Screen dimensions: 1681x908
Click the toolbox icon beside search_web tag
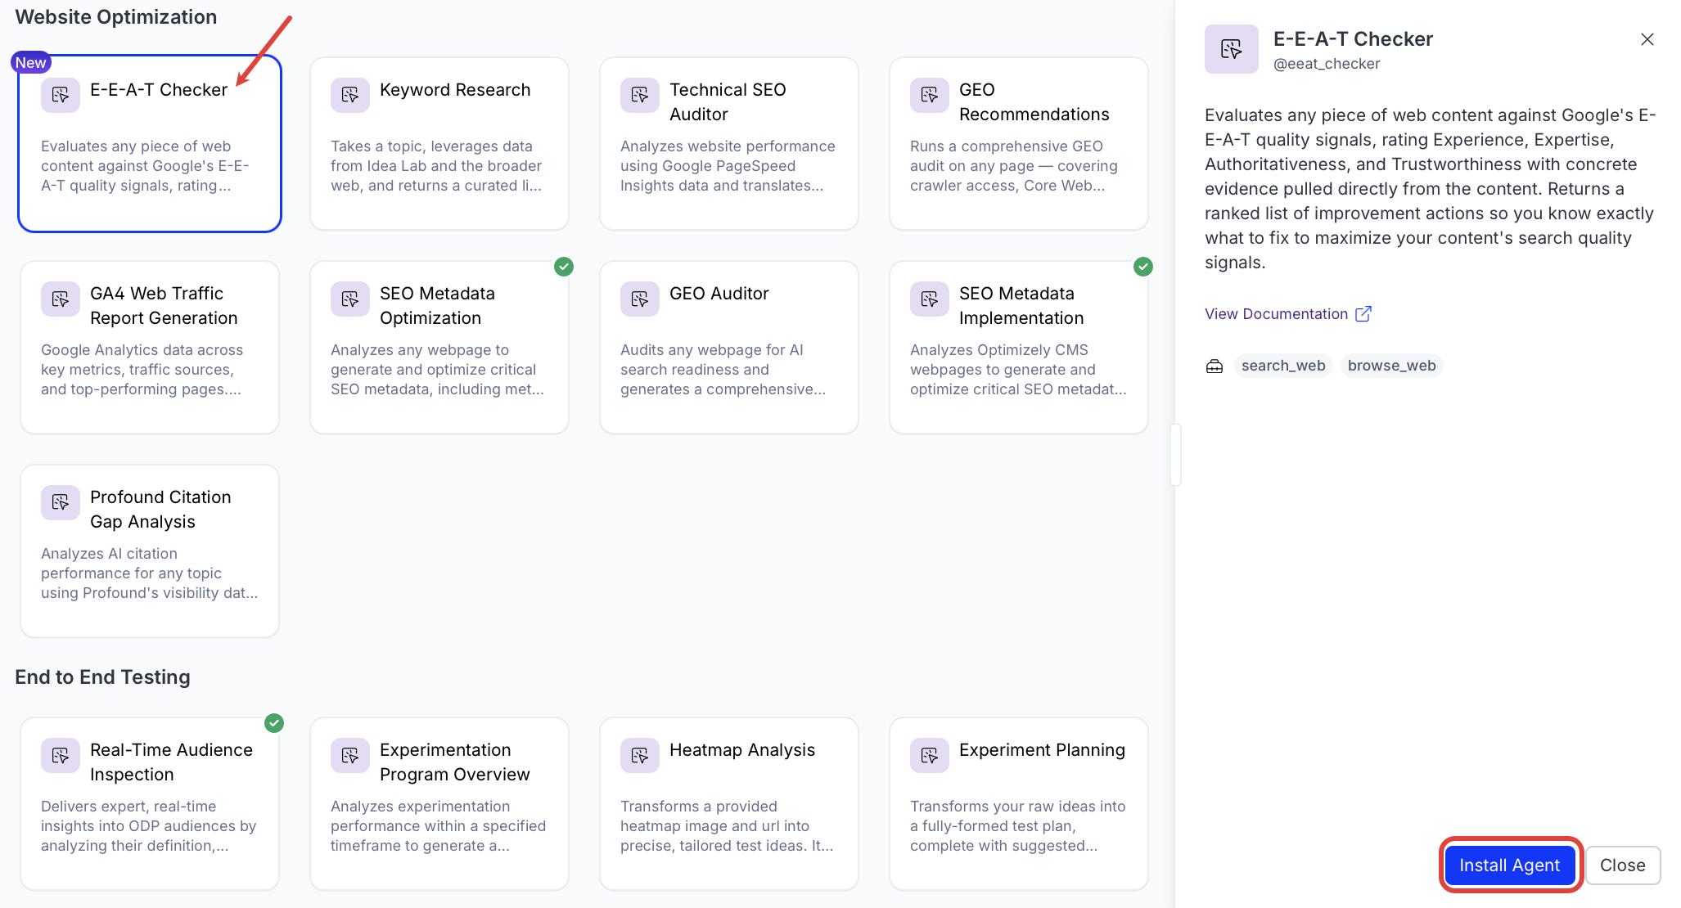[x=1215, y=366]
